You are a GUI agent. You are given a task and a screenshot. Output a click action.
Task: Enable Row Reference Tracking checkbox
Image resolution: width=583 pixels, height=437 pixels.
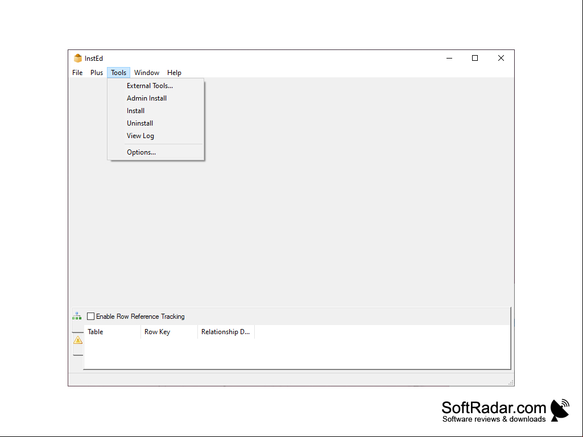click(91, 316)
